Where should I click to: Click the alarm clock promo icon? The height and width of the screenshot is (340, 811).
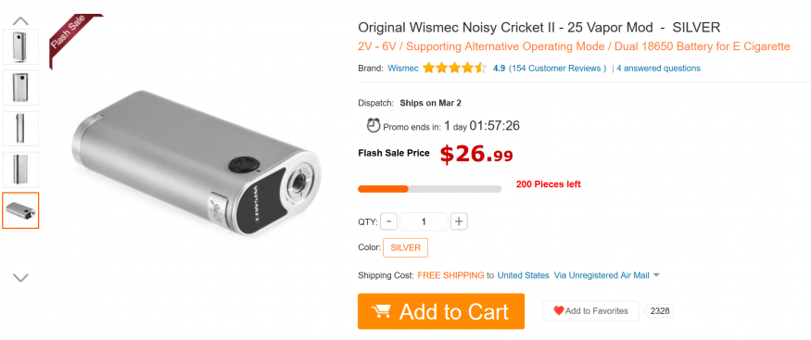coord(373,126)
